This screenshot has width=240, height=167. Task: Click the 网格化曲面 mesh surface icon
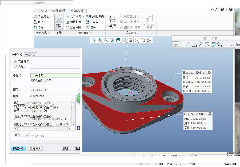[x=88, y=16]
